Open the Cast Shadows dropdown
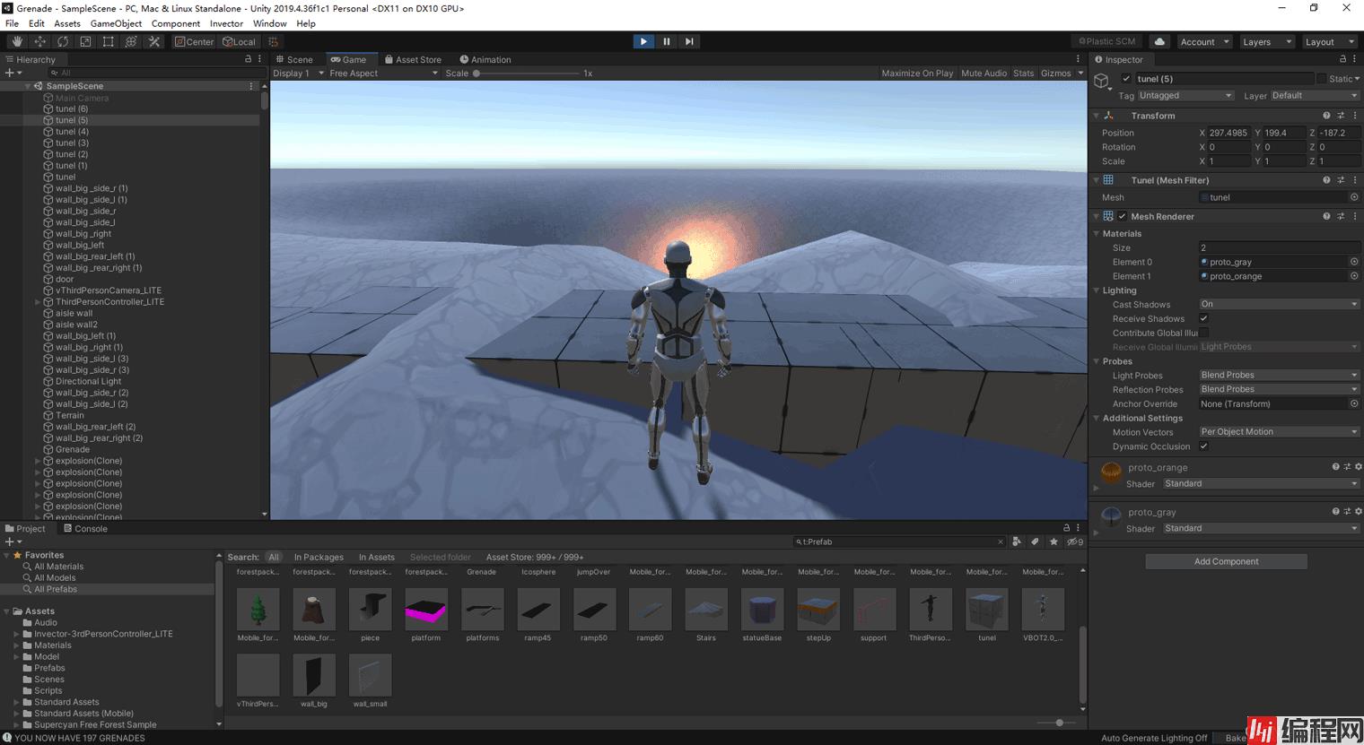 pyautogui.click(x=1279, y=304)
